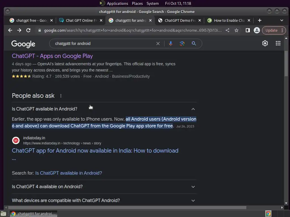Click the Update button in Chrome toolbar
The width and height of the screenshot is (290, 217).
tap(272, 30)
